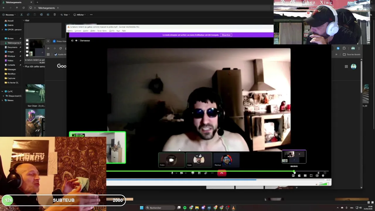Toggle fullscreen in the embedded video player
Viewport: 375px width, 211px height.
pyautogui.click(x=311, y=176)
